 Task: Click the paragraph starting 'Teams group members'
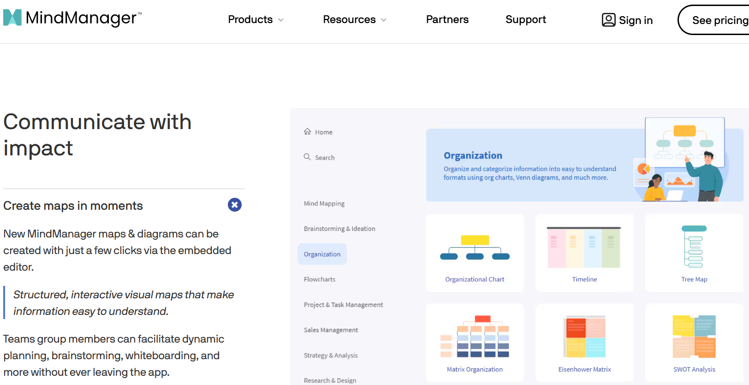coord(113,355)
